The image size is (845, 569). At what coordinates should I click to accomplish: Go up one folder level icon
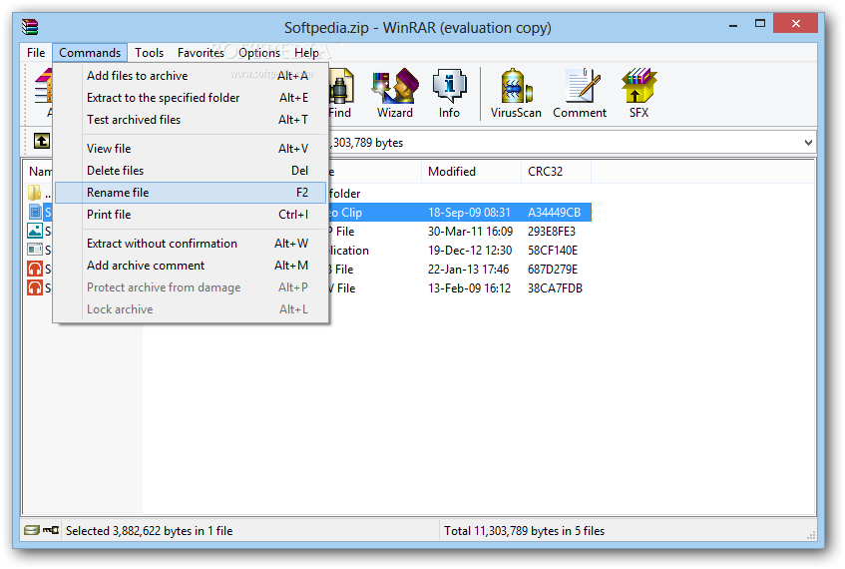pyautogui.click(x=42, y=142)
